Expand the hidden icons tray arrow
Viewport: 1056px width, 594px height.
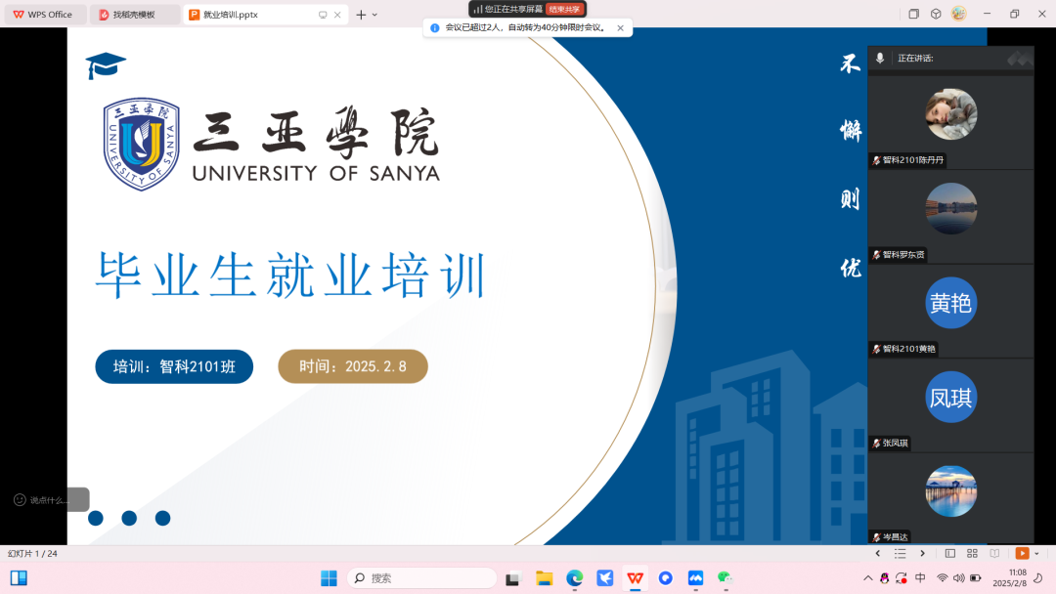867,578
